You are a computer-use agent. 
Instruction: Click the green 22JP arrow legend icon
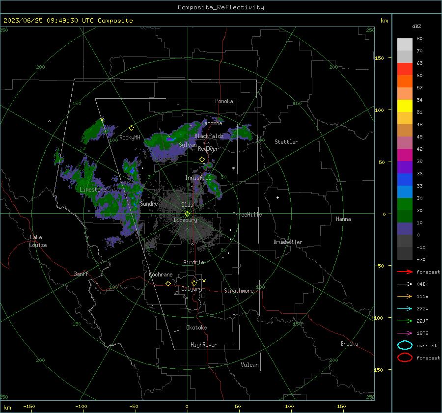(x=405, y=321)
